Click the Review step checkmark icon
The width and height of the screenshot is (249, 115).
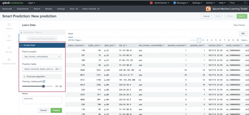click(9, 48)
